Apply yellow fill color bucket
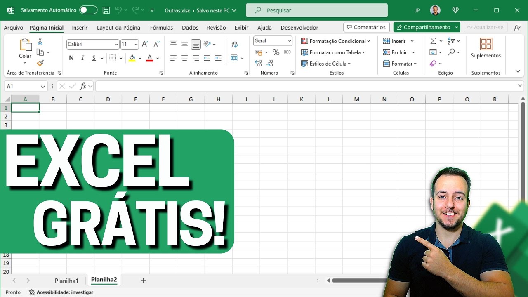Screen dimensions: 528x297 [132, 58]
